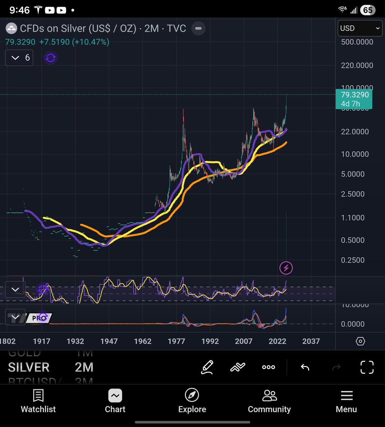Tap the gray pill button after TVC
Viewport: 385px width, 427px height.
pos(199,28)
